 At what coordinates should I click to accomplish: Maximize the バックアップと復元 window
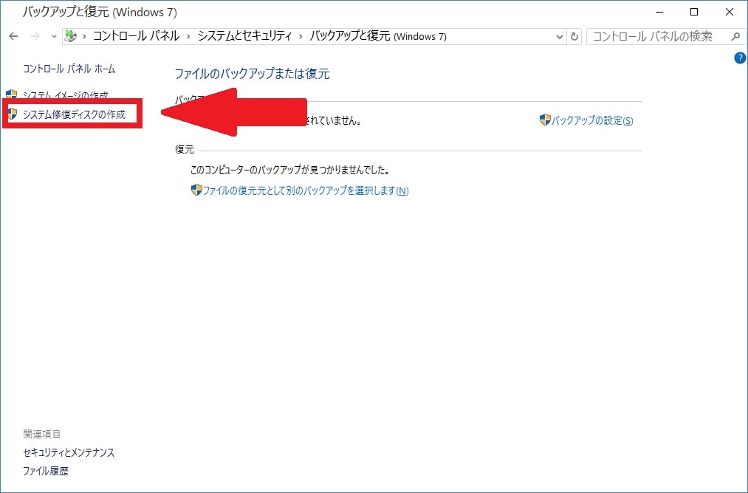click(x=694, y=12)
